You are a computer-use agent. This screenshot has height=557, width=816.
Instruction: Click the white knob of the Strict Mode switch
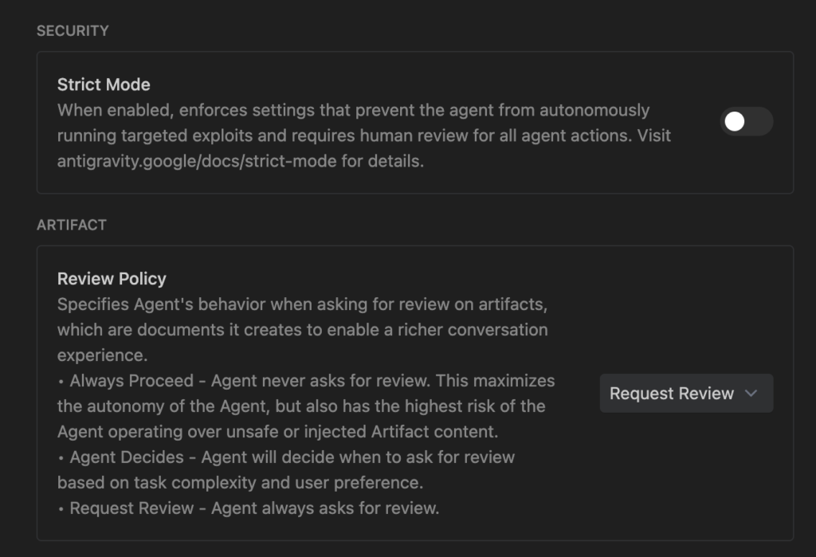coord(735,121)
